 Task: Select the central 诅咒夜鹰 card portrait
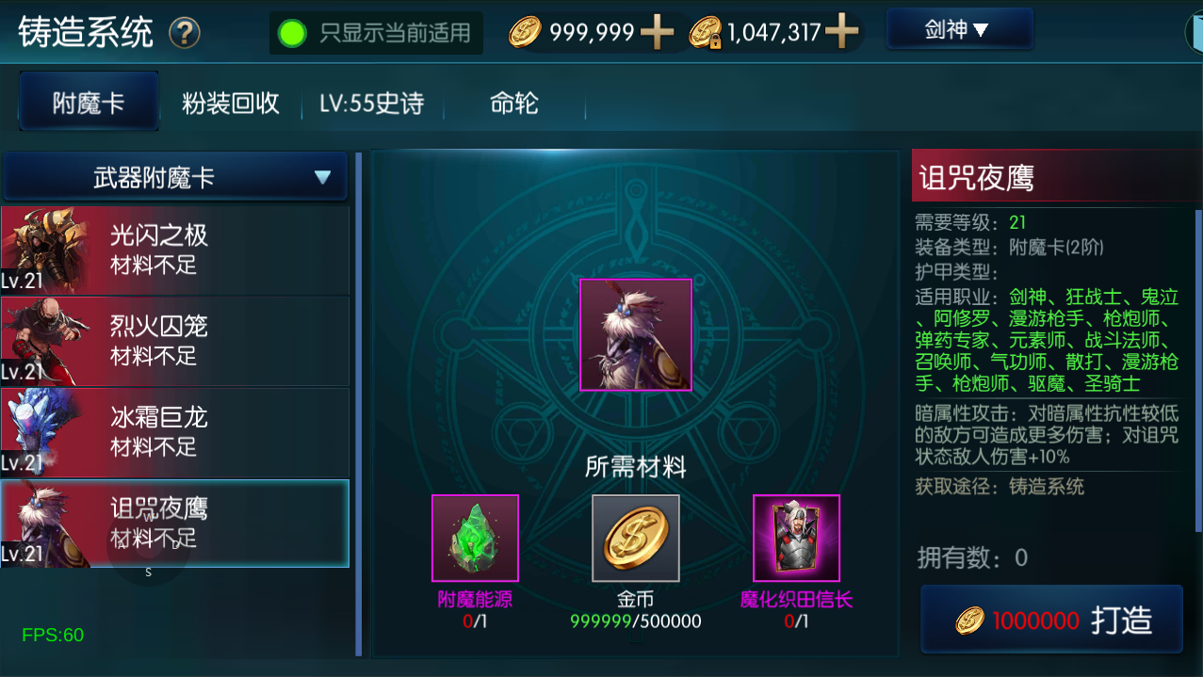pos(636,335)
